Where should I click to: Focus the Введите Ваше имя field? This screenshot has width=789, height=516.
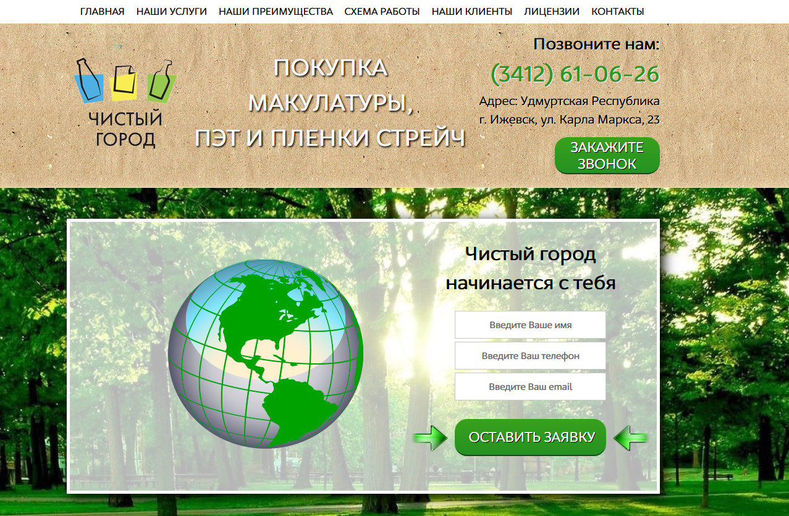pyautogui.click(x=530, y=324)
